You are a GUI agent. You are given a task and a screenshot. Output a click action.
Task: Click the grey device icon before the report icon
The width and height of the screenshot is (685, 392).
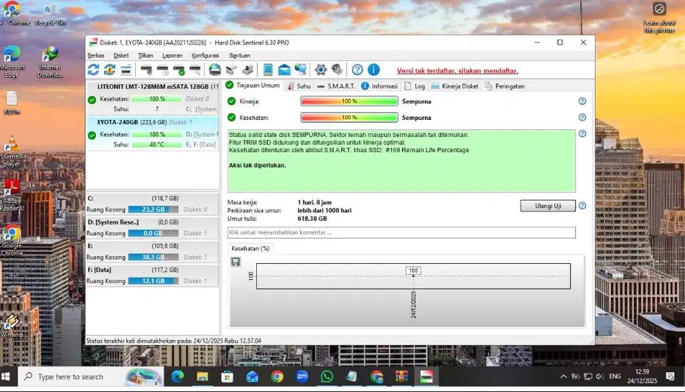click(248, 69)
